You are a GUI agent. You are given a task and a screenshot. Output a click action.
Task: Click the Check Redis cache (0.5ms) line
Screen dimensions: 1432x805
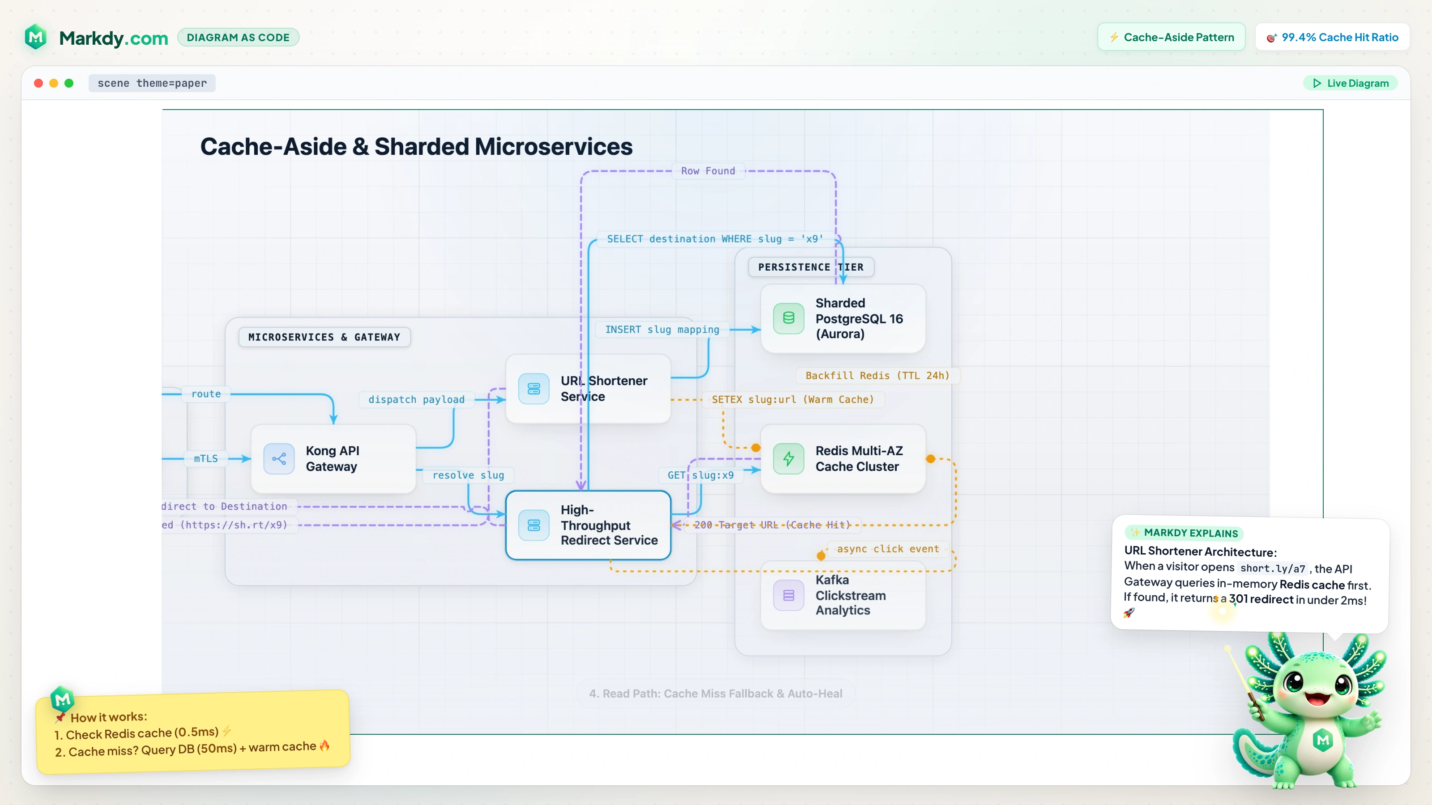click(x=142, y=733)
